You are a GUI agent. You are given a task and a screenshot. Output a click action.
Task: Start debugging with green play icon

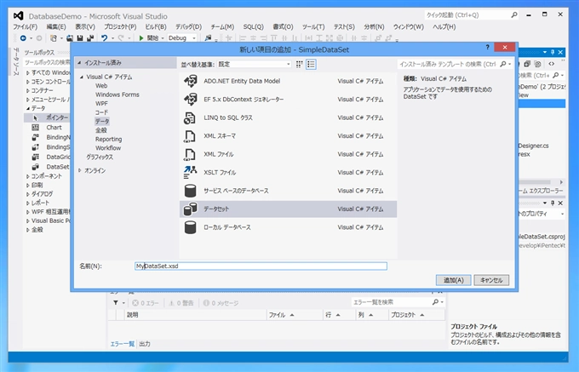pos(141,37)
